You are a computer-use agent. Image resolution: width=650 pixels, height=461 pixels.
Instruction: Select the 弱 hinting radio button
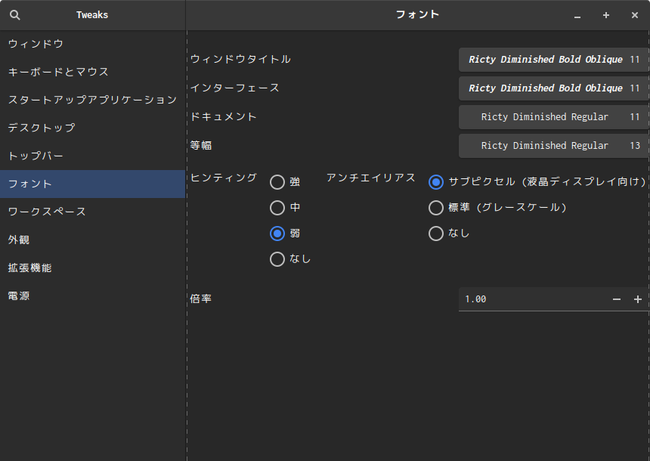click(277, 234)
